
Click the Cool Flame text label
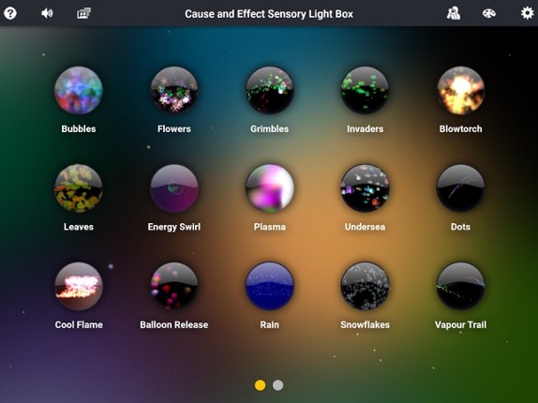[x=79, y=325]
